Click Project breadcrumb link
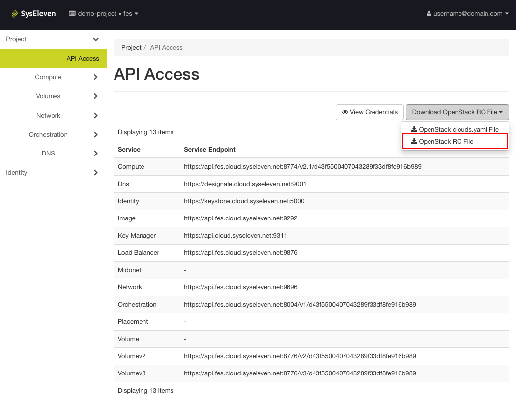Screen dimensions: 516x404 (131, 47)
